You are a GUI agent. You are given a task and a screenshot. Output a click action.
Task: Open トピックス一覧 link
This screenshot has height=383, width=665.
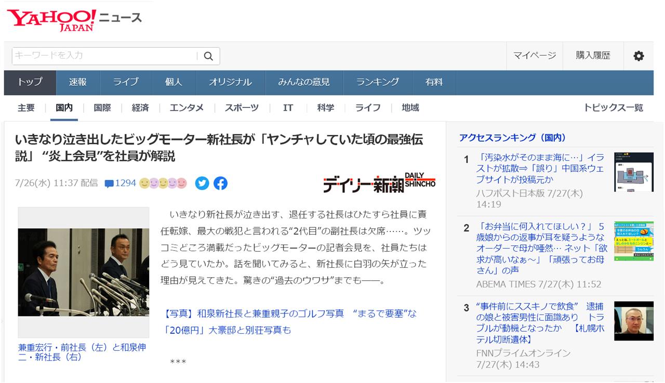point(613,108)
